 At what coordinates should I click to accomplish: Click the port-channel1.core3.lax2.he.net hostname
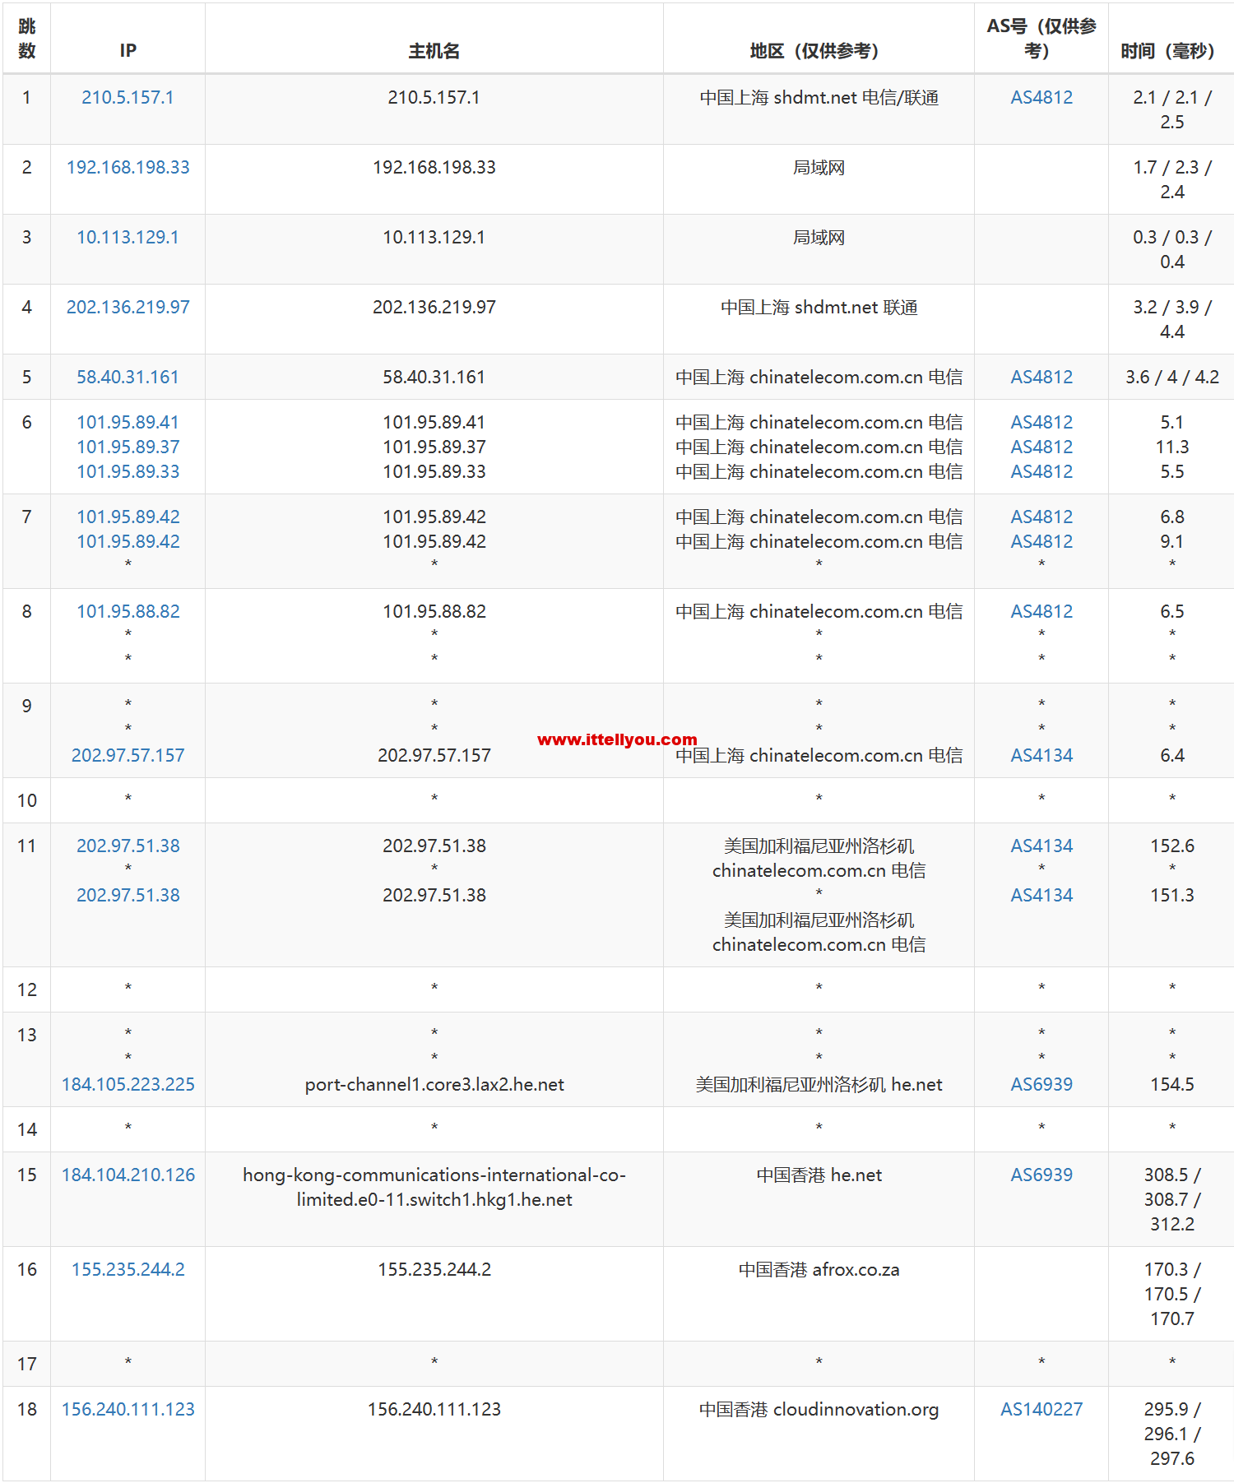point(434,1084)
